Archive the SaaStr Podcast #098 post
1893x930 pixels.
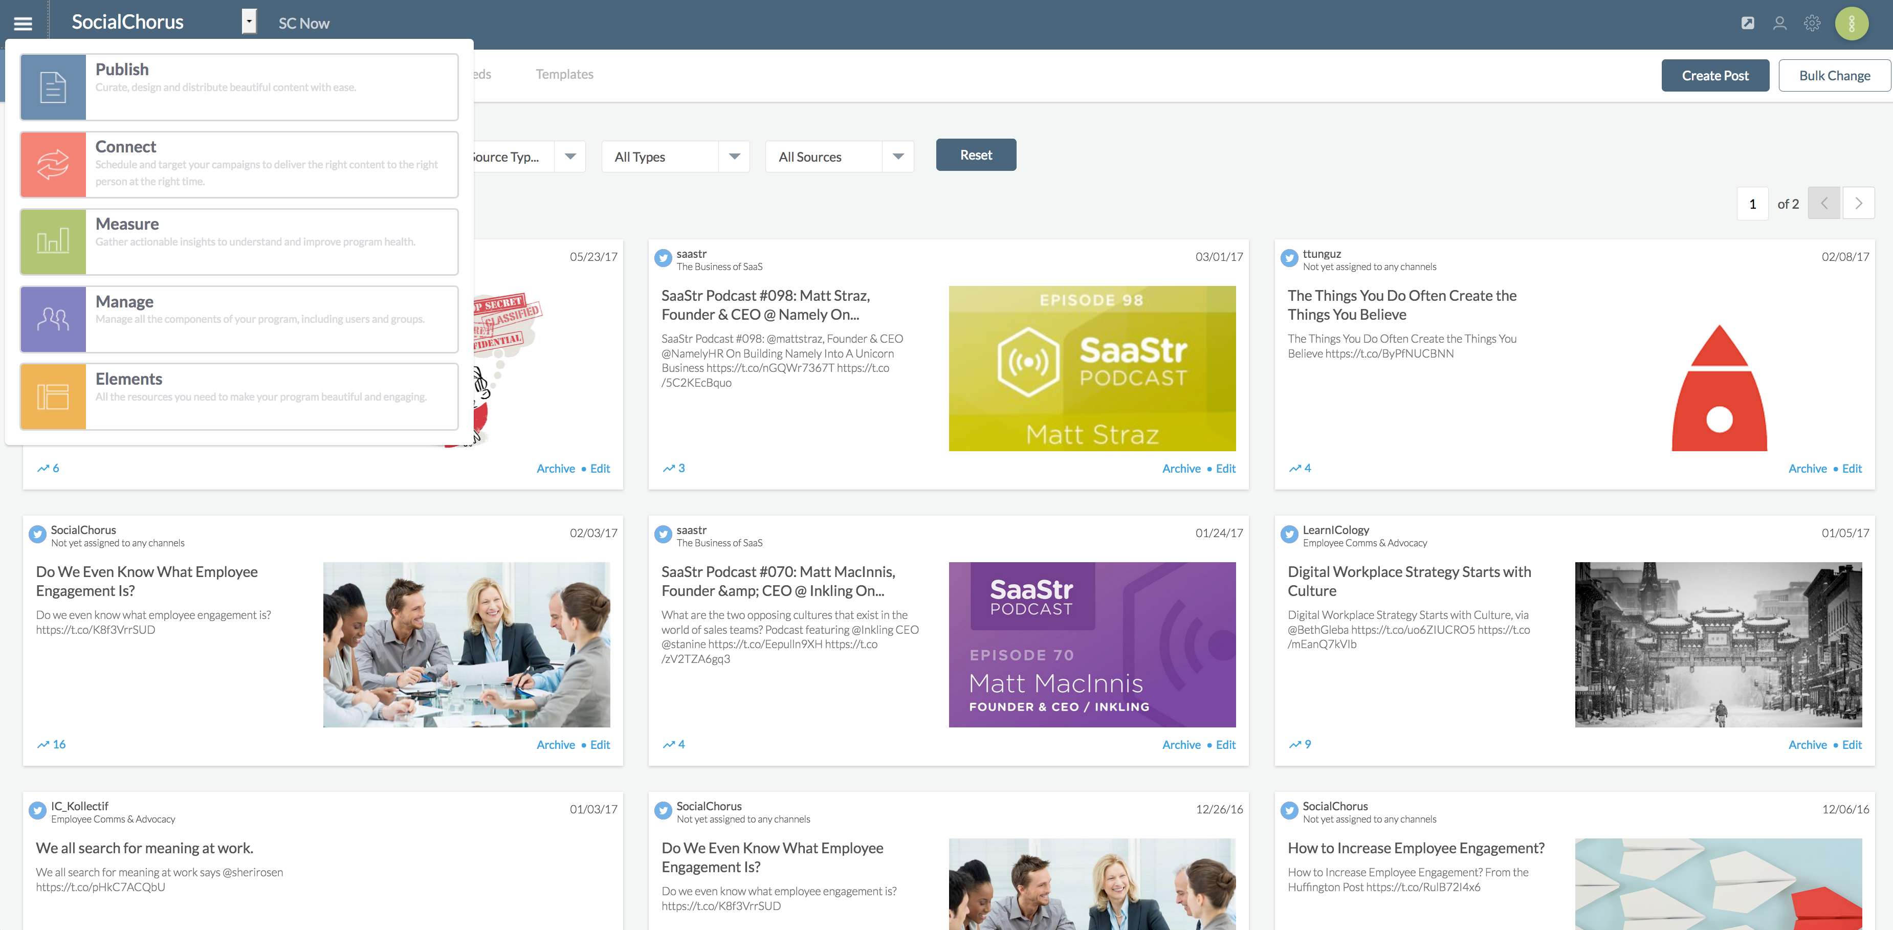[1181, 469]
